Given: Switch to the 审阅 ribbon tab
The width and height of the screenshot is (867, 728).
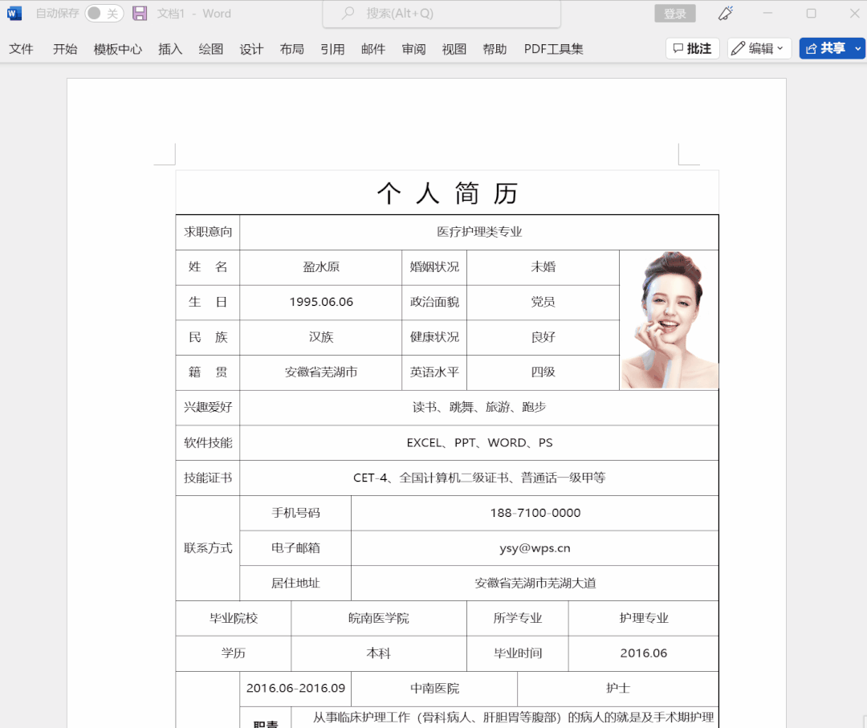Looking at the screenshot, I should [413, 49].
